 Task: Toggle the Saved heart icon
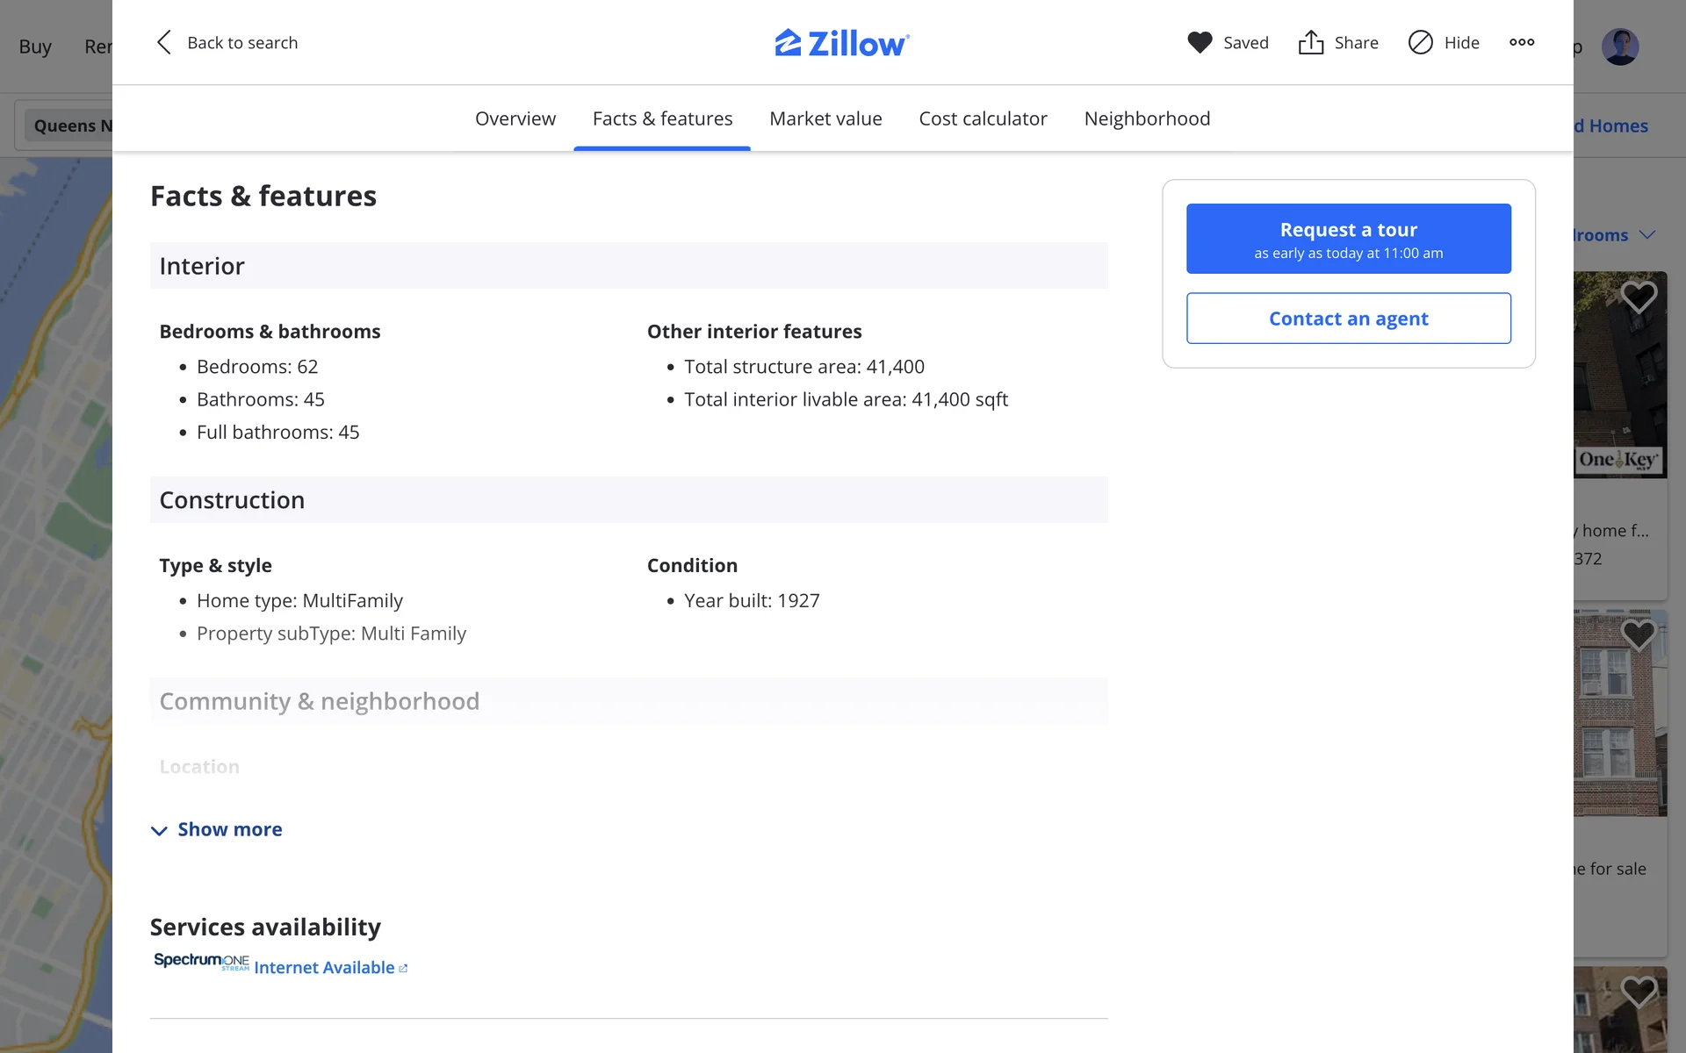tap(1200, 42)
